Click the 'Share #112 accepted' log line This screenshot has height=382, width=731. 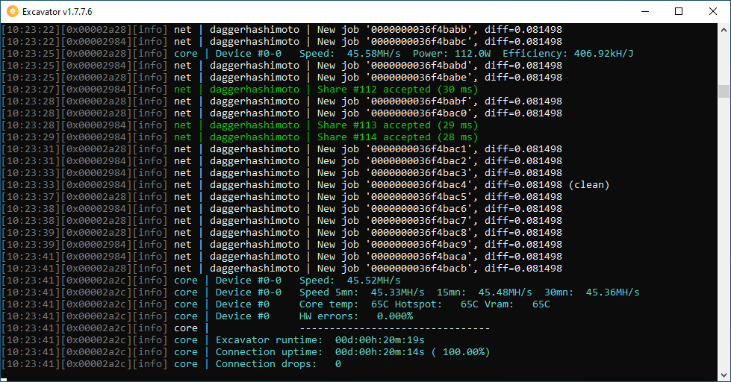[396, 90]
